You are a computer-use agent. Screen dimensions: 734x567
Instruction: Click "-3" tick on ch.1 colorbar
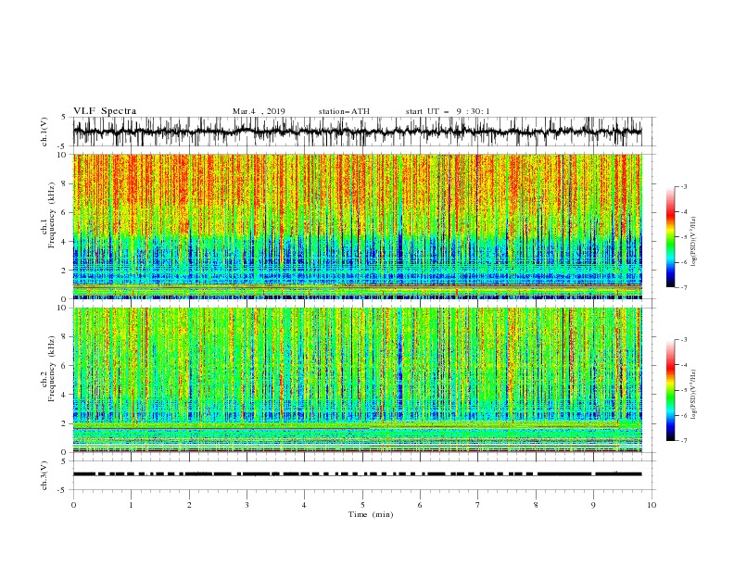[683, 186]
